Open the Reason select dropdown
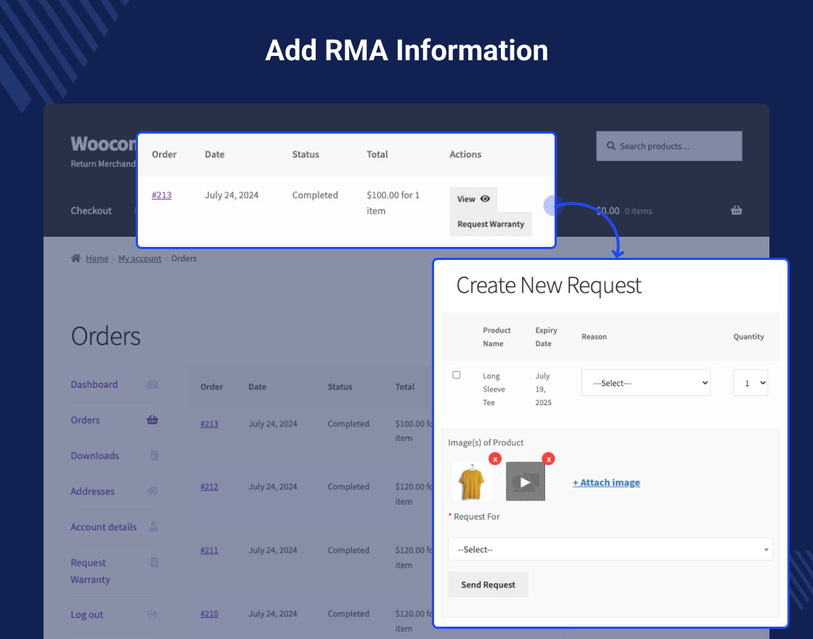Image resolution: width=813 pixels, height=639 pixels. [645, 383]
